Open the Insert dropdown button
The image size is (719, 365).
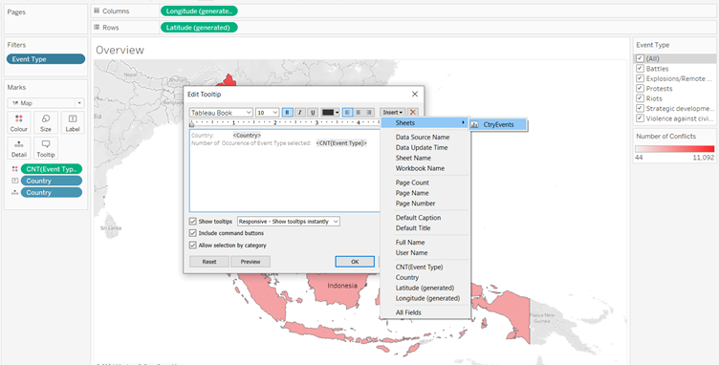[393, 112]
